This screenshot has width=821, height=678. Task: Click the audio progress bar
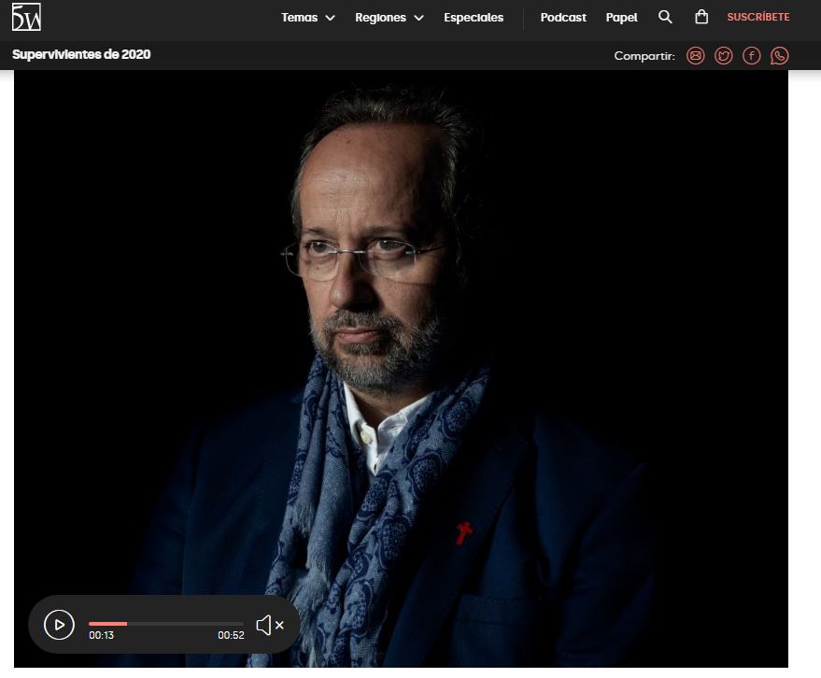(165, 623)
